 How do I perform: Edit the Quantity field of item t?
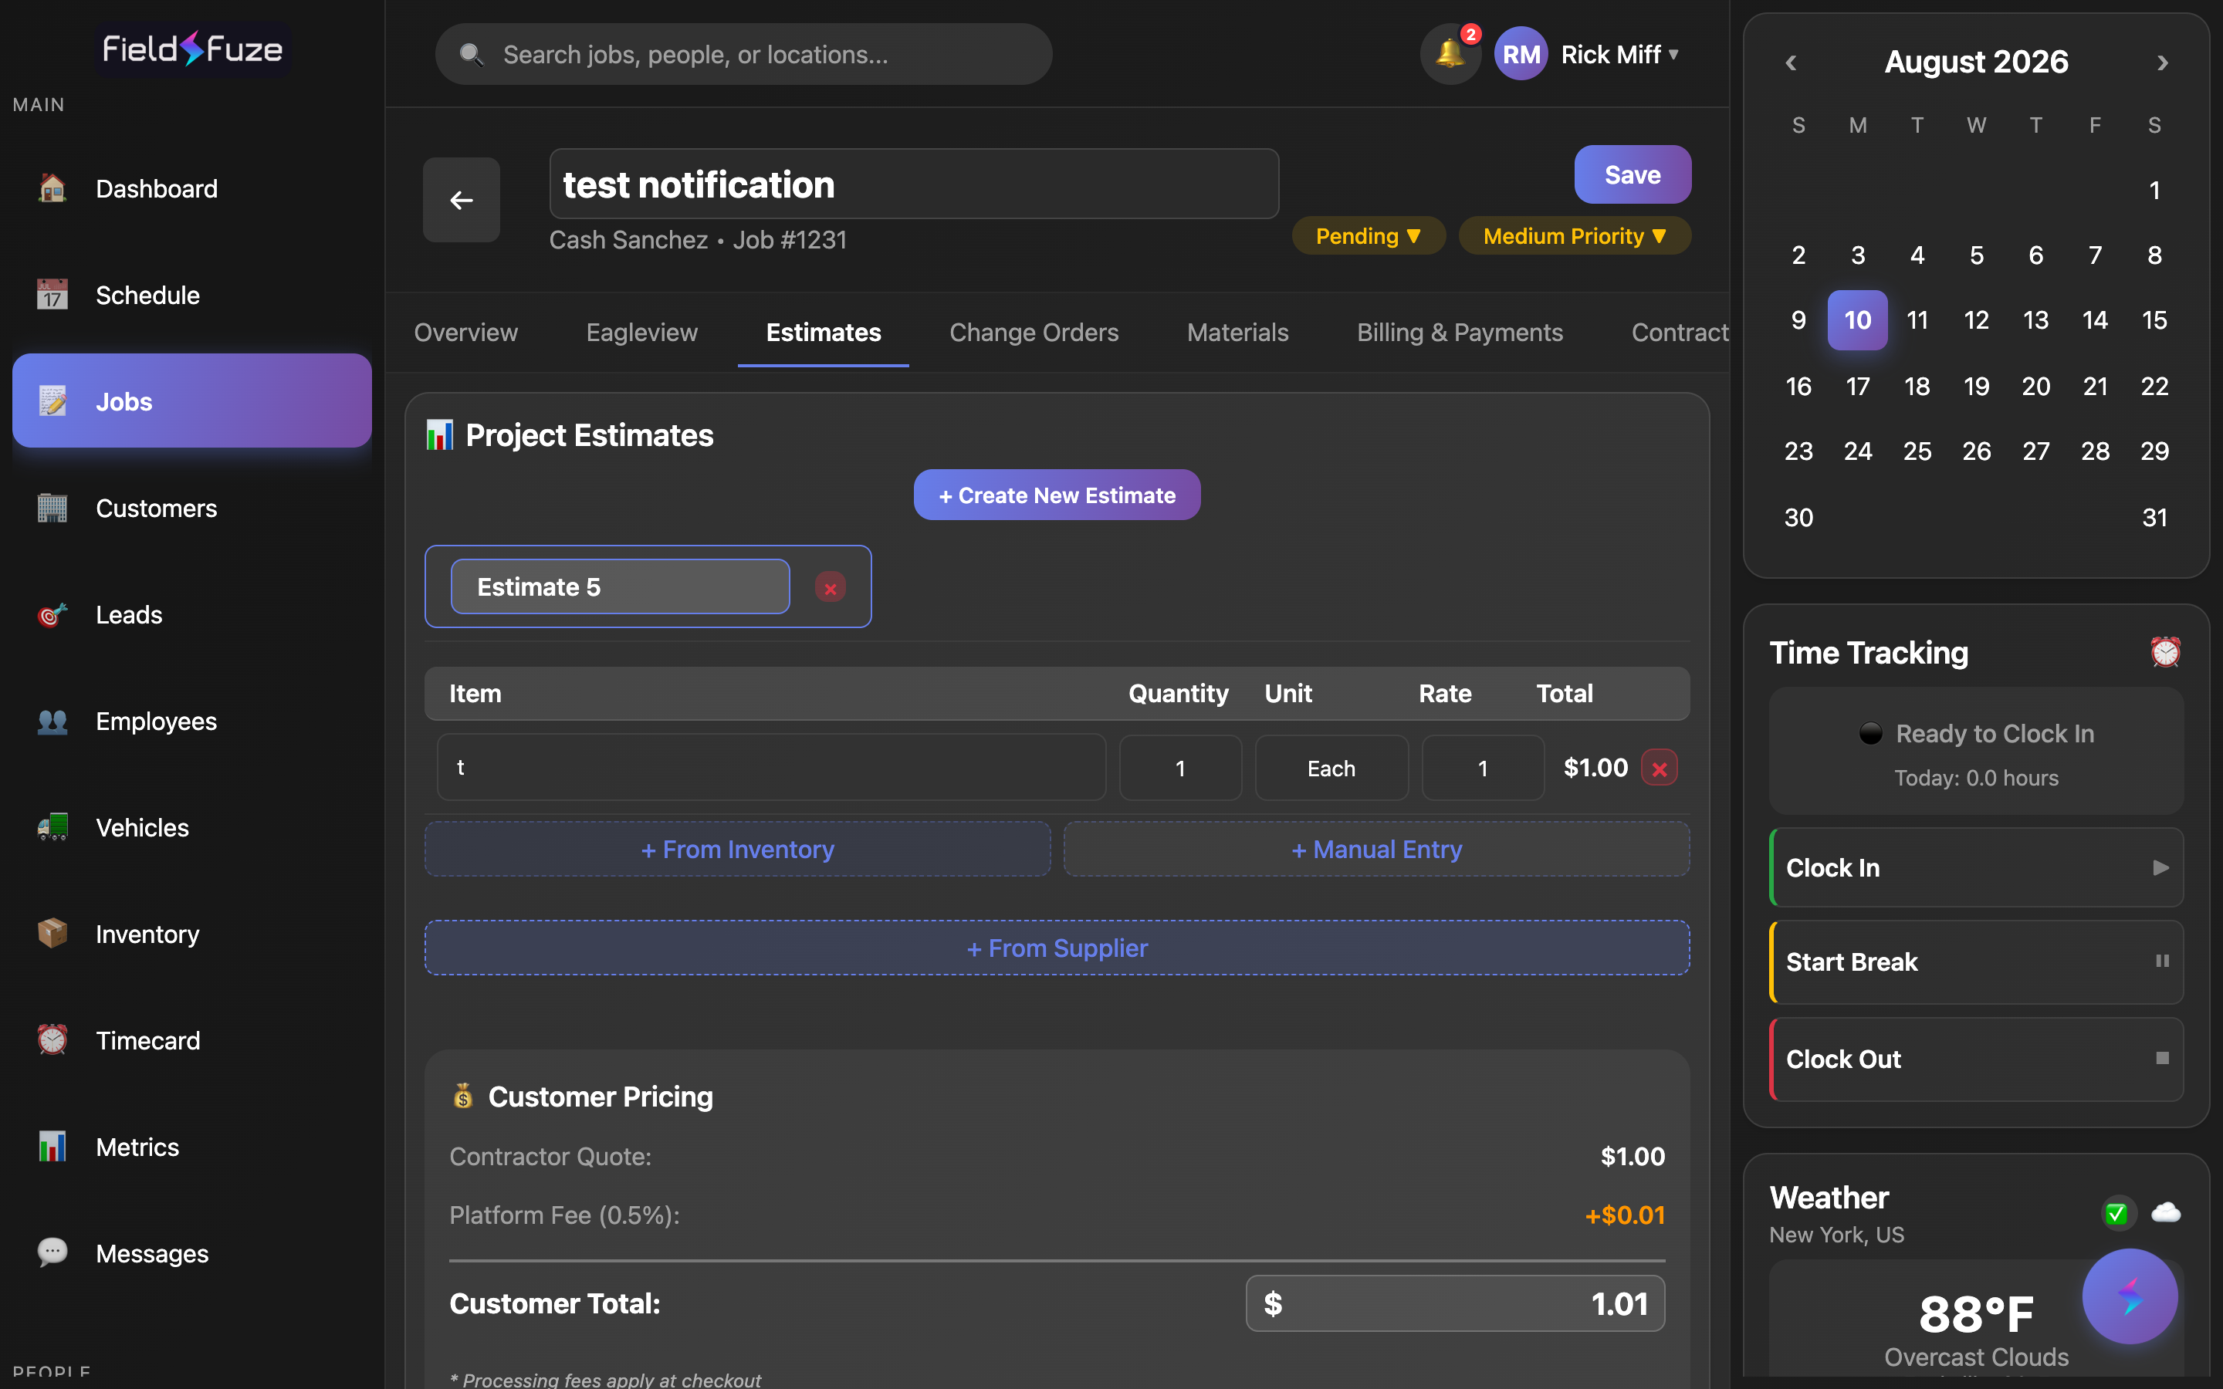(x=1180, y=768)
